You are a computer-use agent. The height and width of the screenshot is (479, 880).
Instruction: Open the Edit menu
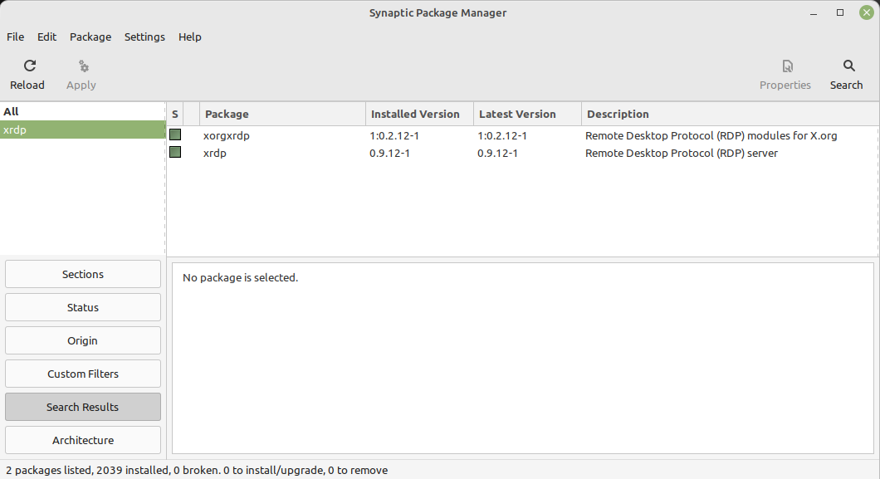(x=47, y=37)
